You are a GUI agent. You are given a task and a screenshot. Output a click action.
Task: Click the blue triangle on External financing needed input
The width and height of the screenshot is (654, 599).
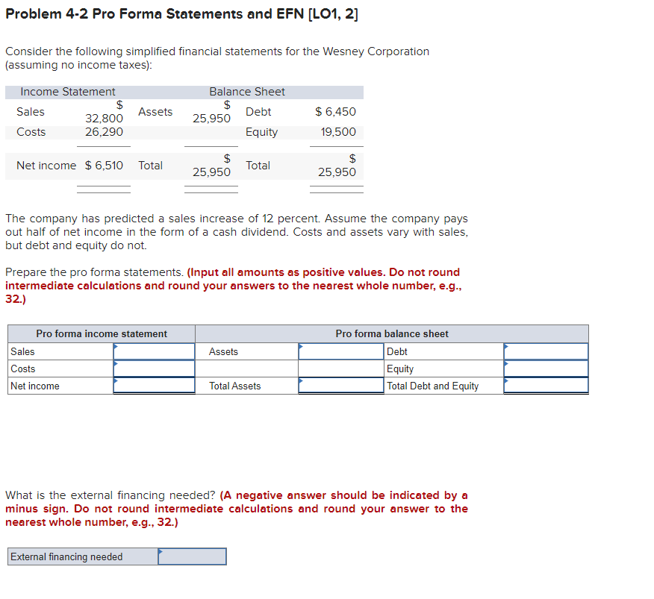click(x=161, y=552)
